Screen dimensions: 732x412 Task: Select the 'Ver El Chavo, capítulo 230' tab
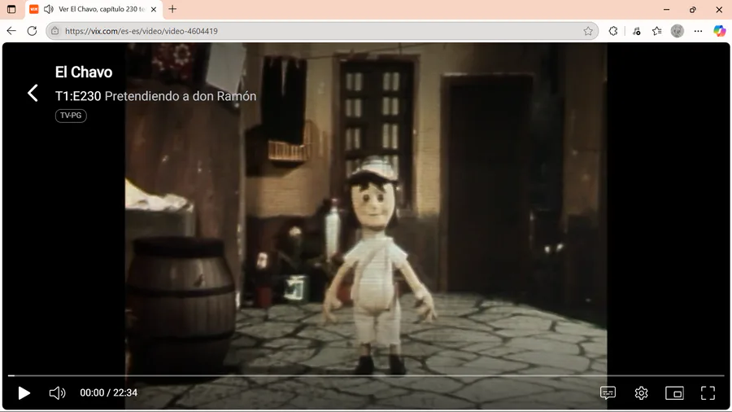[95, 9]
